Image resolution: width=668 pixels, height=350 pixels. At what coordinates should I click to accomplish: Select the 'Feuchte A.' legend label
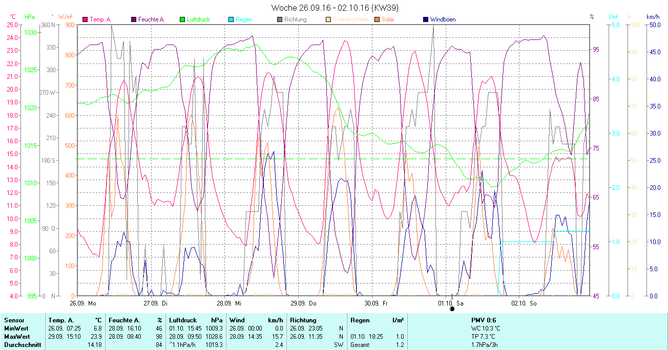[x=151, y=19]
